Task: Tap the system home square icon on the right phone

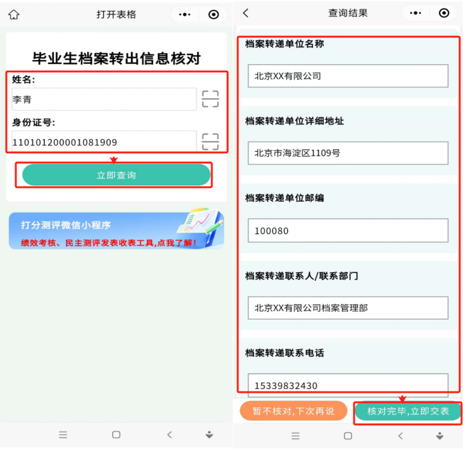Action: pos(348,436)
